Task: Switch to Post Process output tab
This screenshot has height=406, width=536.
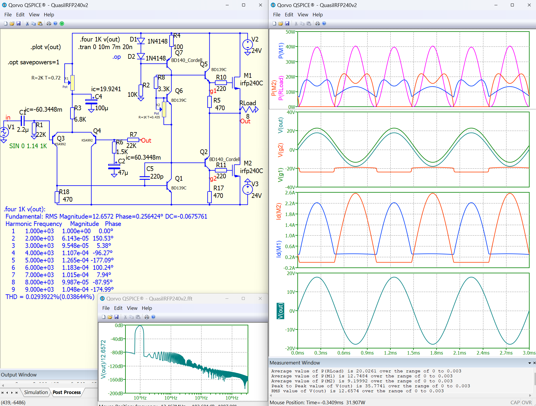Action: [x=67, y=392]
